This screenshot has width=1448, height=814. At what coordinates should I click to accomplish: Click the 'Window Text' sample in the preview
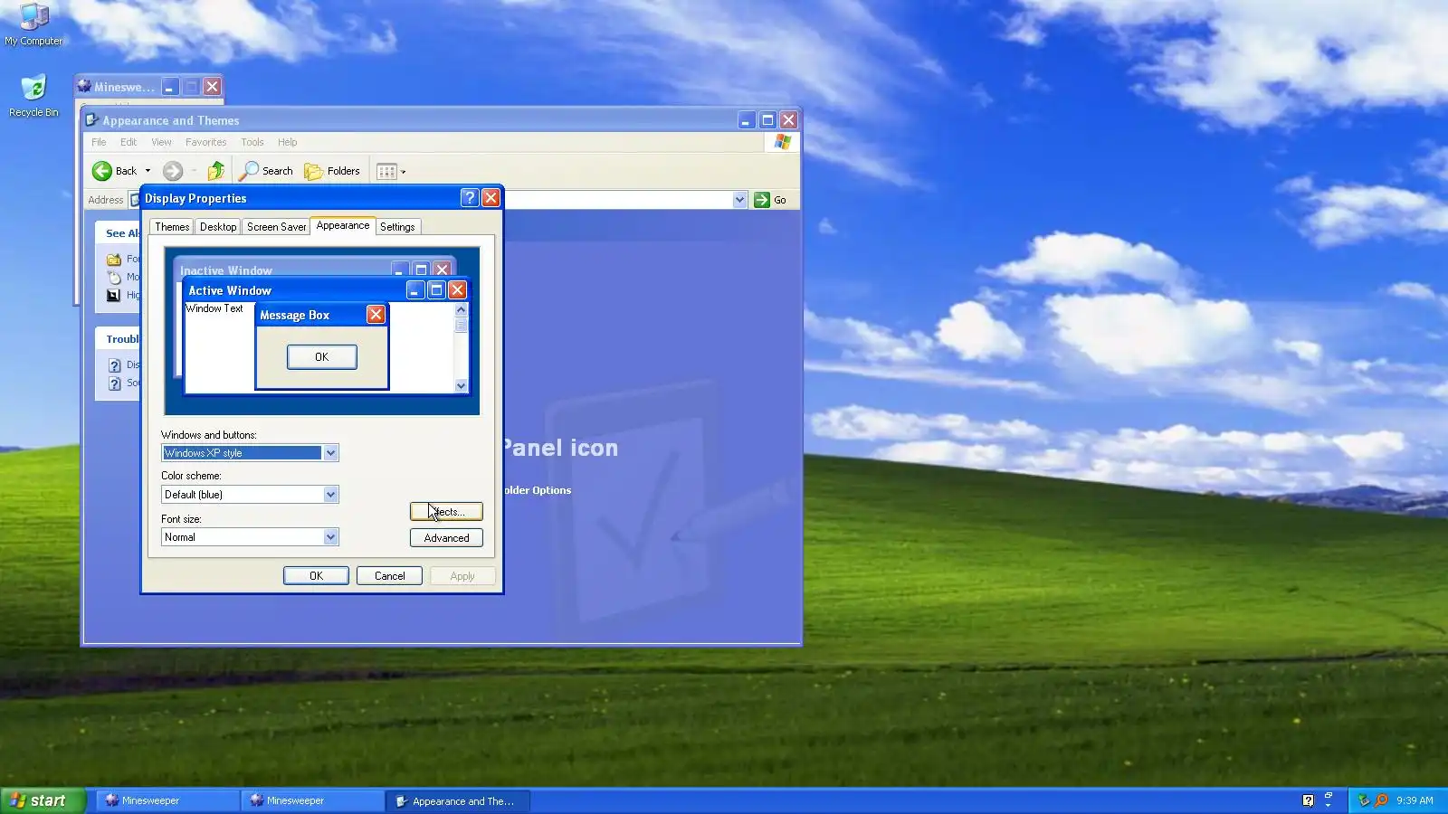click(214, 308)
